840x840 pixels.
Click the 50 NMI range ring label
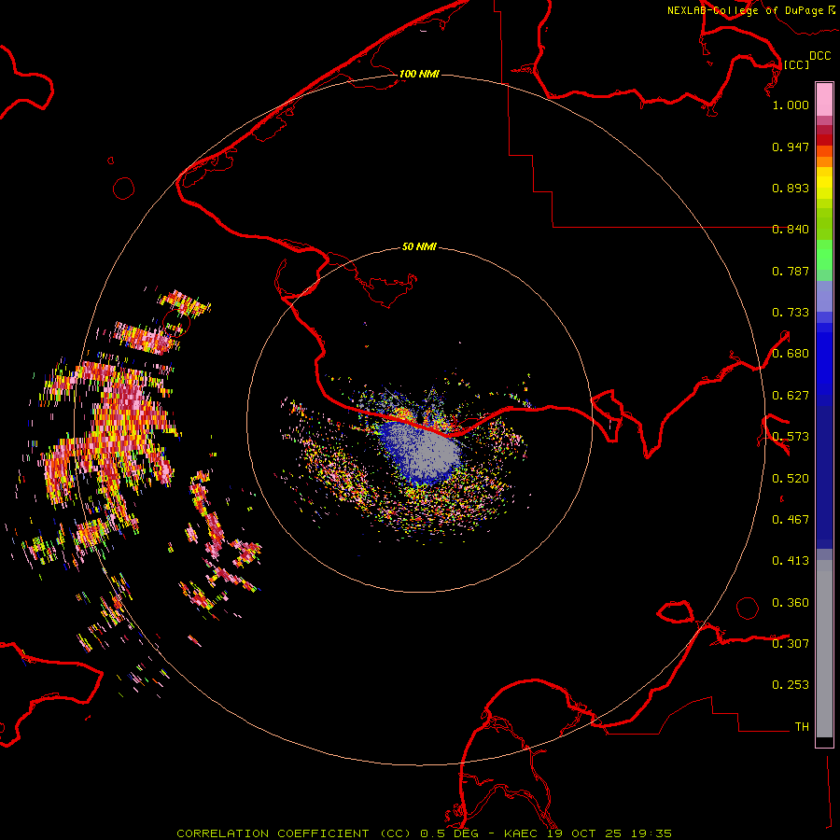[x=419, y=247]
